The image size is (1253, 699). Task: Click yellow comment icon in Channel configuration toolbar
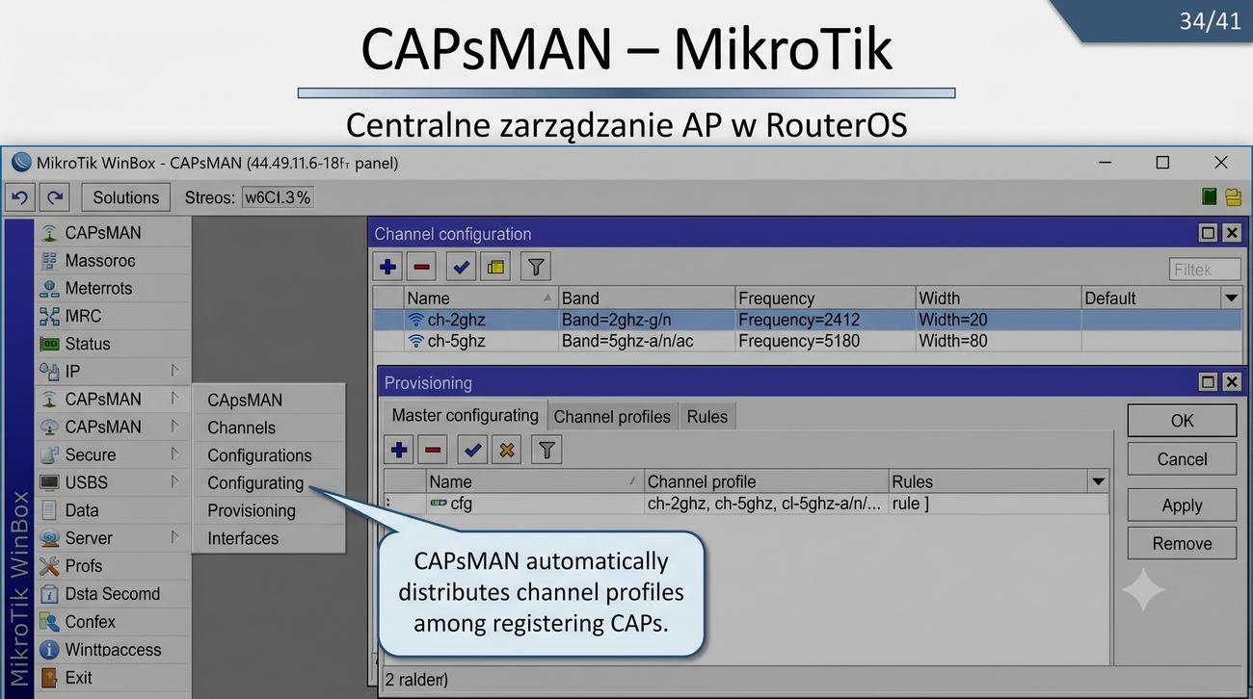pos(495,267)
